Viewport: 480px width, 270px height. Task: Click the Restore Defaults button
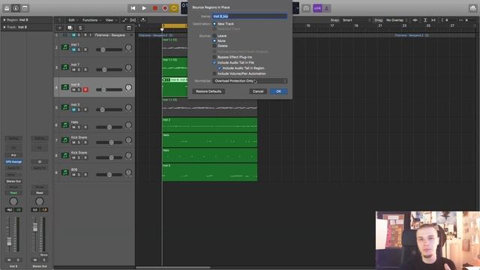208,91
